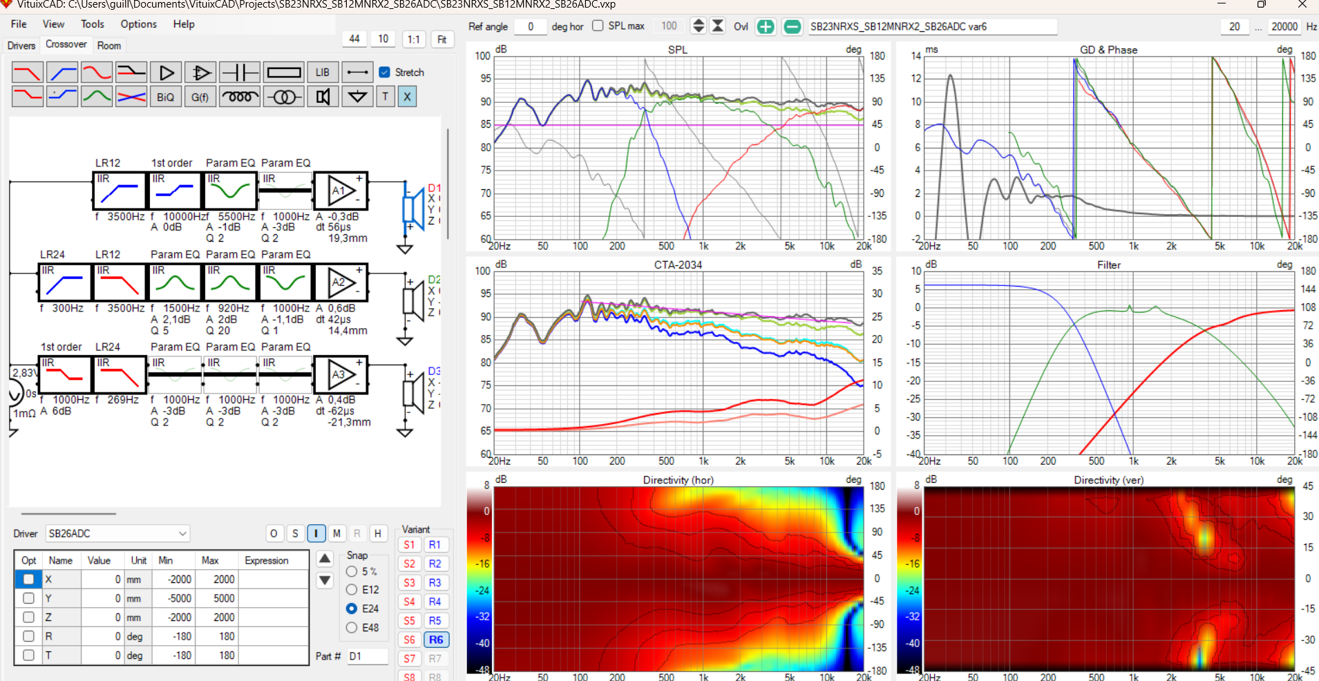Toggle the H button above the parameter table

(x=378, y=533)
